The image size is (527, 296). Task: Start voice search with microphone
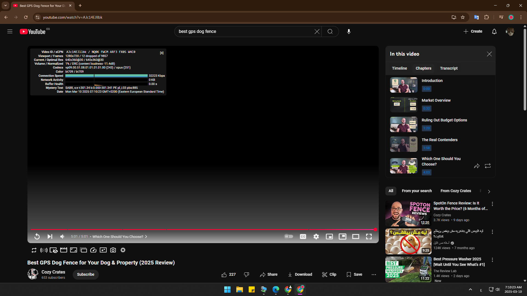tap(349, 32)
